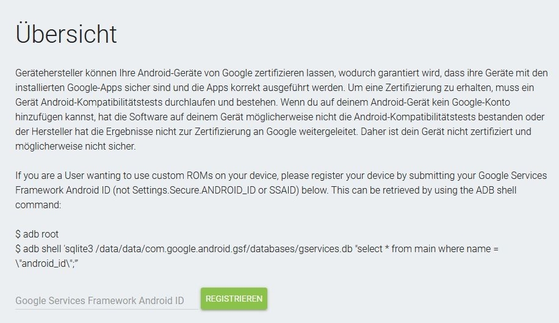Click the Übersicht heading
559x323 pixels.
point(66,34)
